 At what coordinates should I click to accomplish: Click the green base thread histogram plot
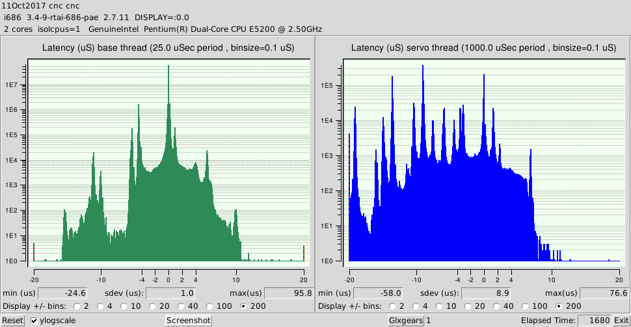click(168, 163)
